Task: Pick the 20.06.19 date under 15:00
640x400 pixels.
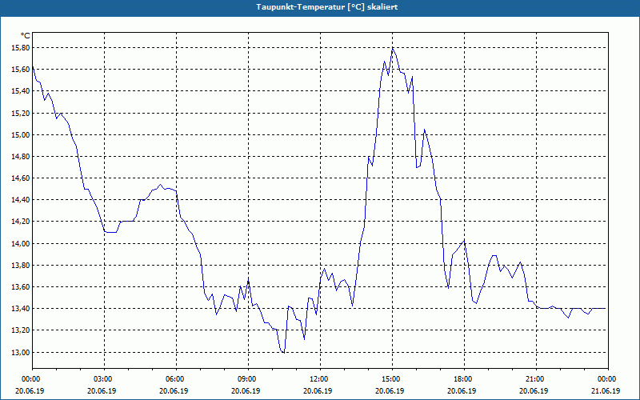Action: click(x=390, y=390)
